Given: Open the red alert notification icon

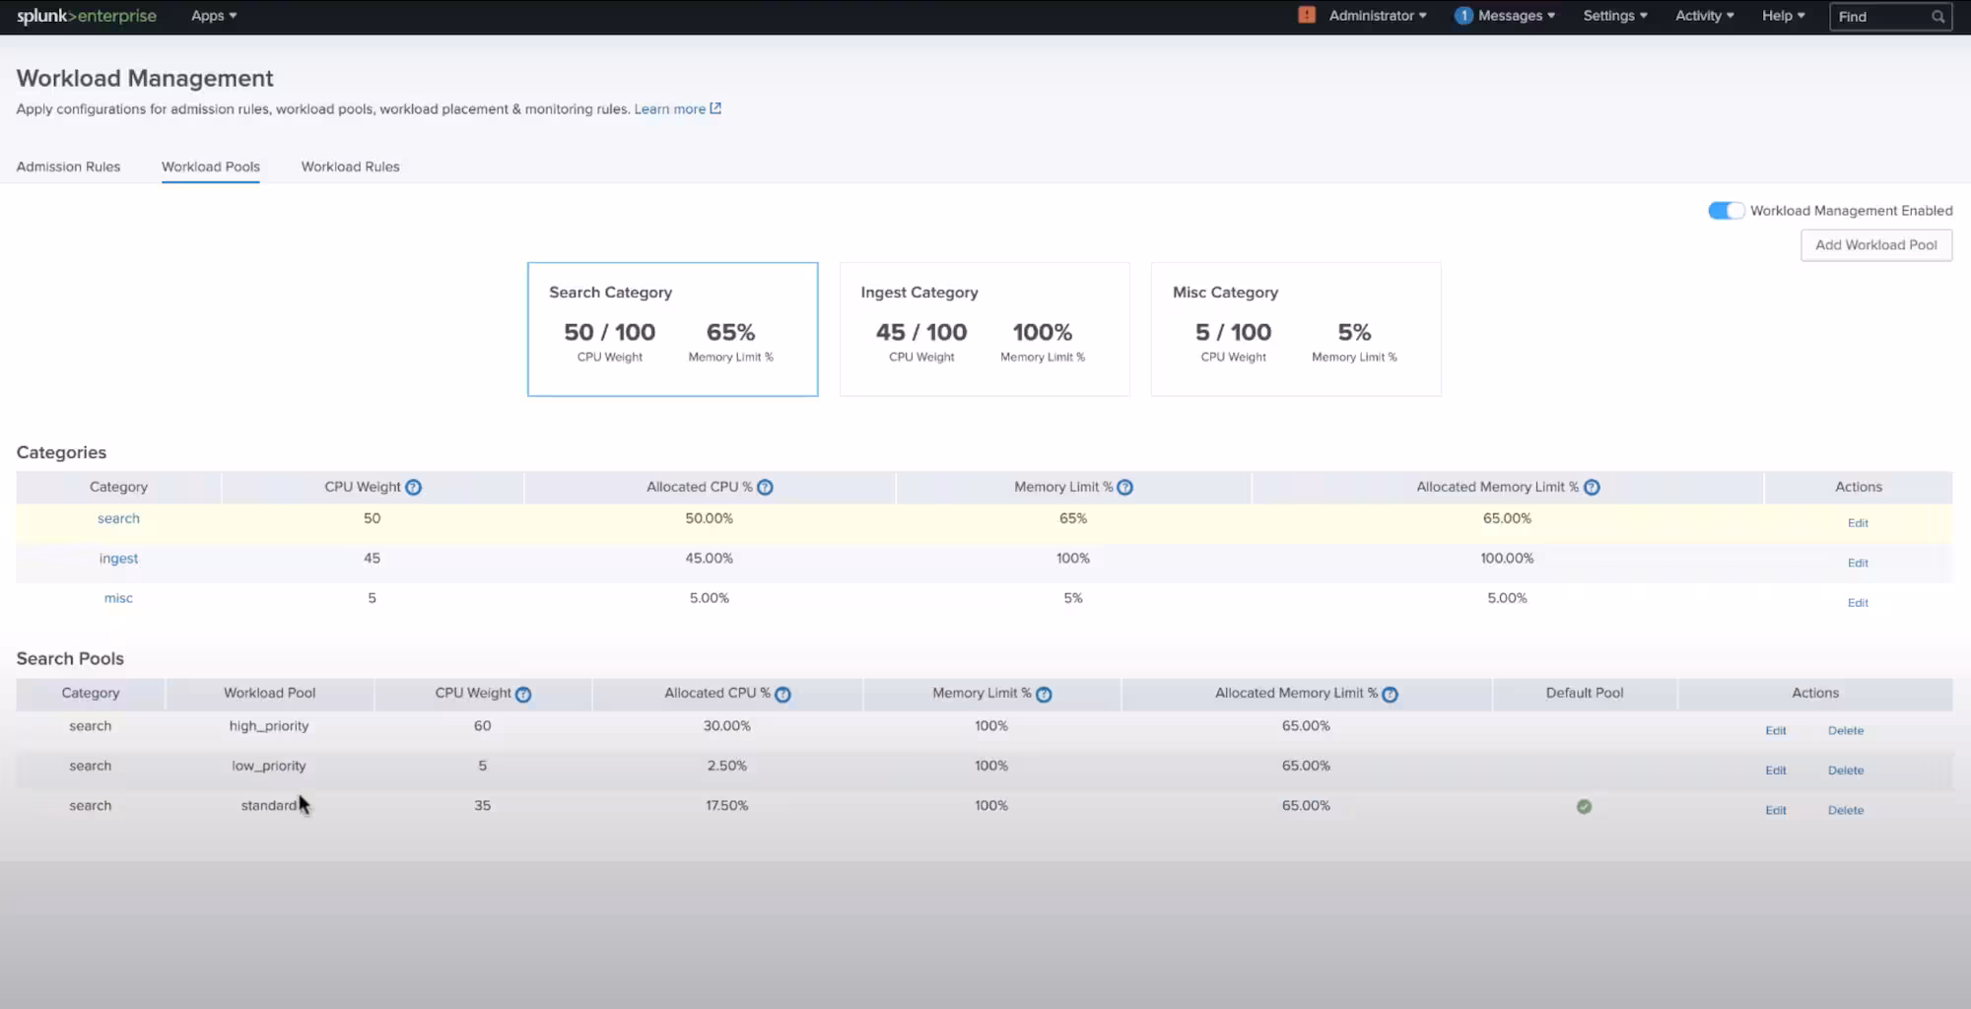Looking at the screenshot, I should (x=1307, y=15).
